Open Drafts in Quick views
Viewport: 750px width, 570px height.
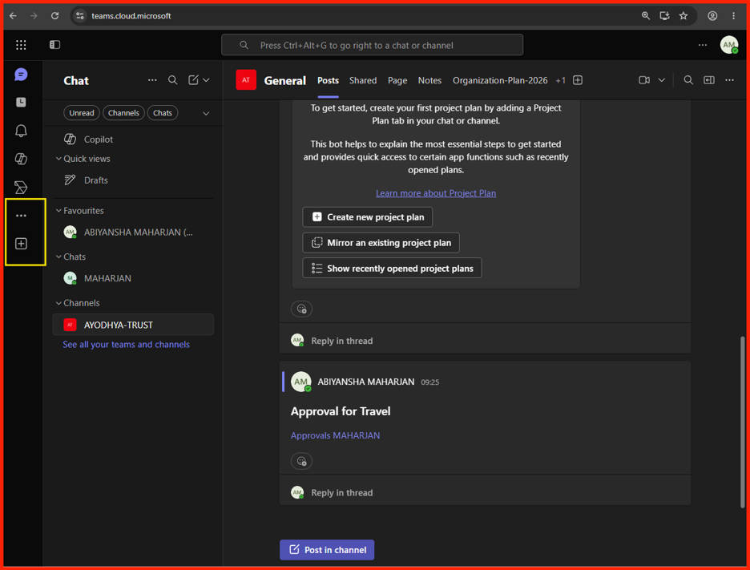(x=133, y=180)
